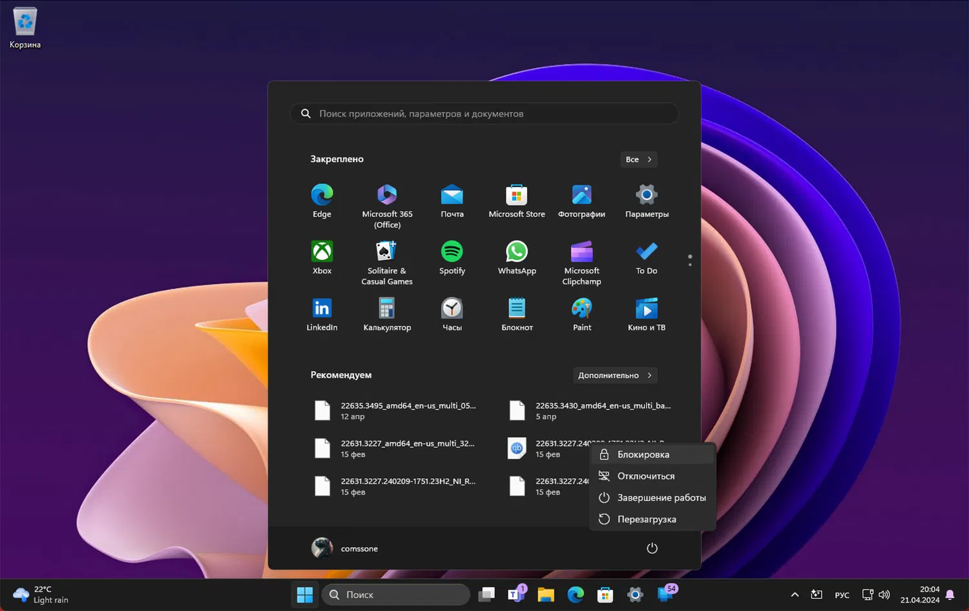Choose Отключиться in the power menu

point(652,476)
